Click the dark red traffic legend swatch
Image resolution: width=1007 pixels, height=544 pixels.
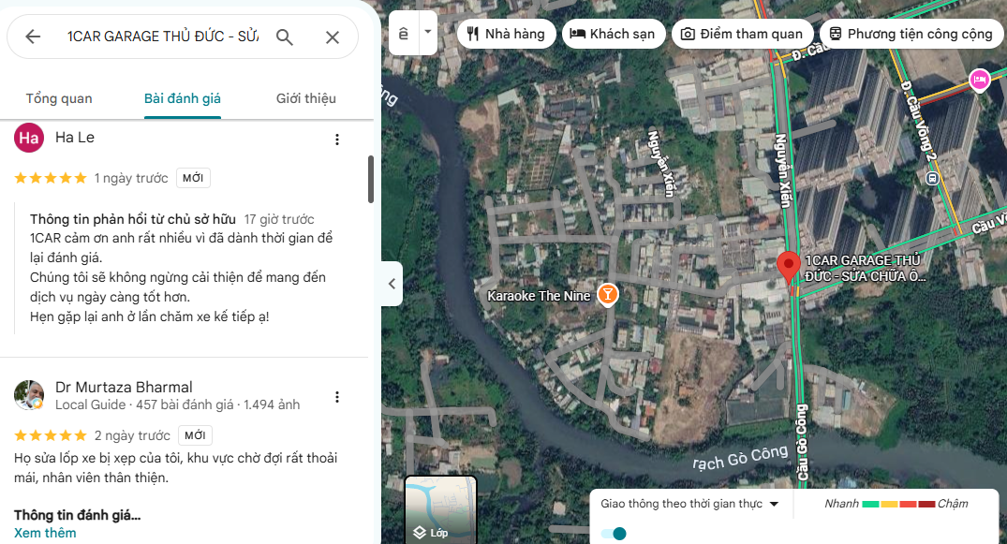926,504
